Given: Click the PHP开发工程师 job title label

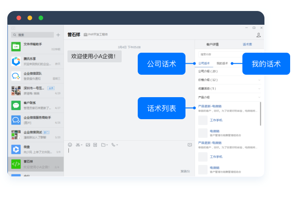Looking at the screenshot, I should (x=98, y=34).
